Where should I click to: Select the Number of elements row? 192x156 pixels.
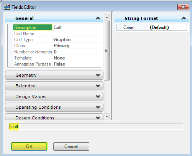click(57, 52)
